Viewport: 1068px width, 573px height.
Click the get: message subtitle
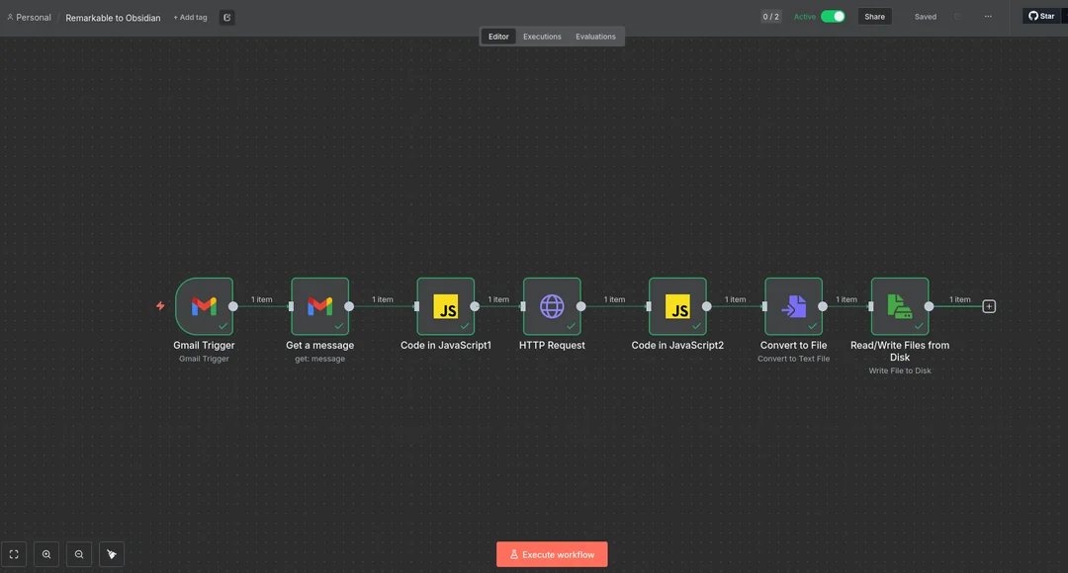point(320,359)
